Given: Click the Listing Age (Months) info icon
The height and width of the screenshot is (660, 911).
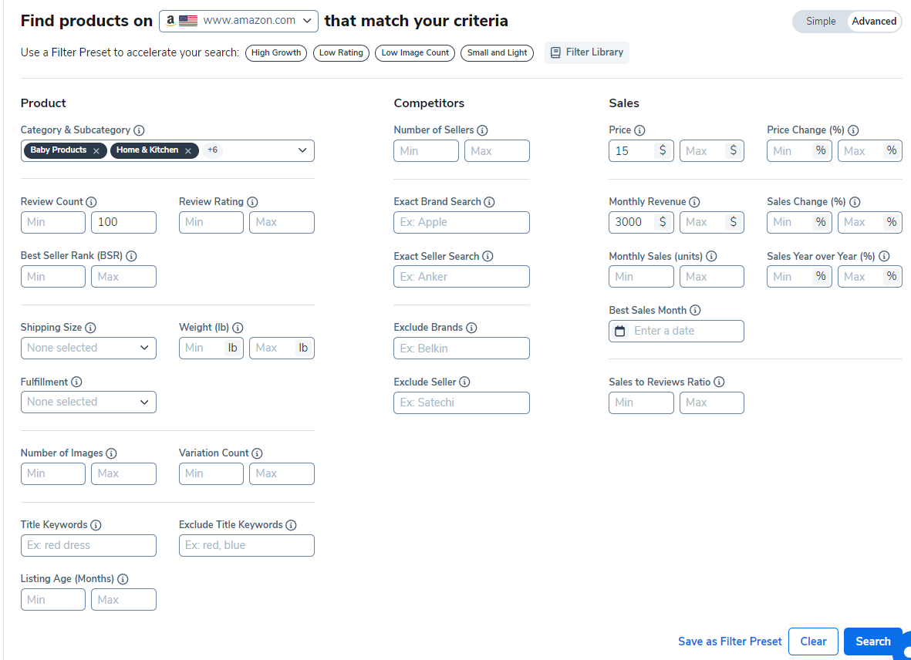Looking at the screenshot, I should coord(123,579).
